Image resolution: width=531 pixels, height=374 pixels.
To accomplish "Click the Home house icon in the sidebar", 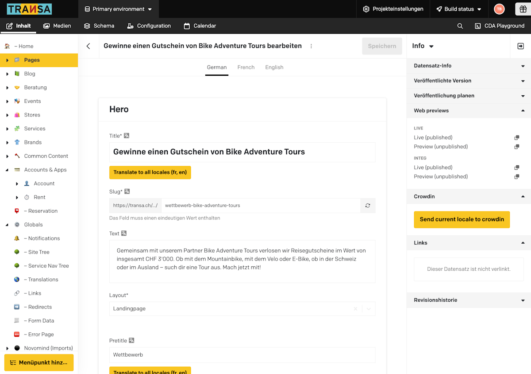I will coord(7,46).
